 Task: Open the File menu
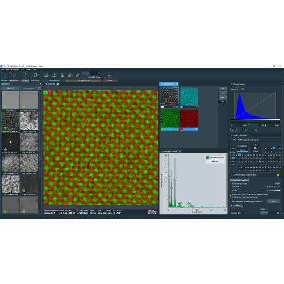(x=3, y=70)
